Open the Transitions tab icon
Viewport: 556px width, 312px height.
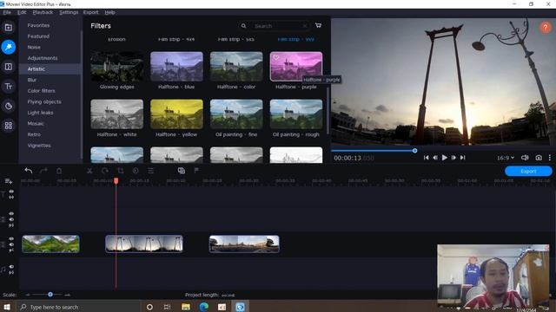point(9,67)
